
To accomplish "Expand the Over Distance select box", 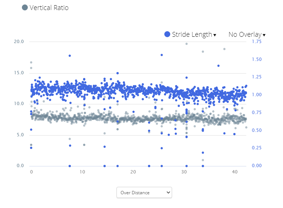I will (x=144, y=192).
